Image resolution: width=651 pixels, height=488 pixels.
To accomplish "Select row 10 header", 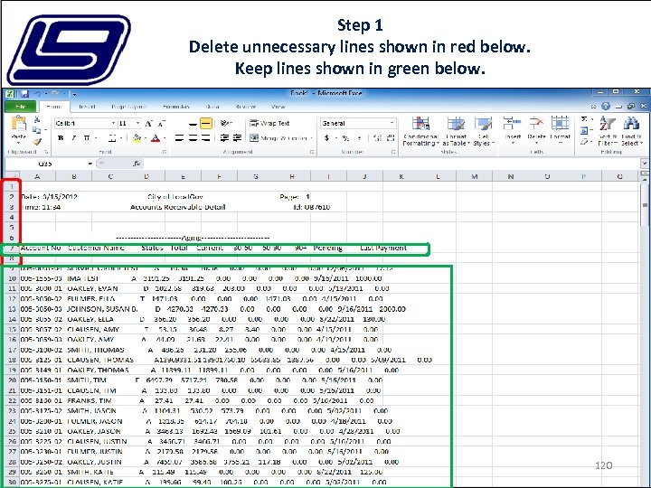I will 12,278.
